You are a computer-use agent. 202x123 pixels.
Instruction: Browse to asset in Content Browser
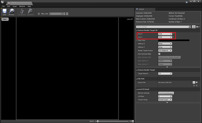point(11,12)
